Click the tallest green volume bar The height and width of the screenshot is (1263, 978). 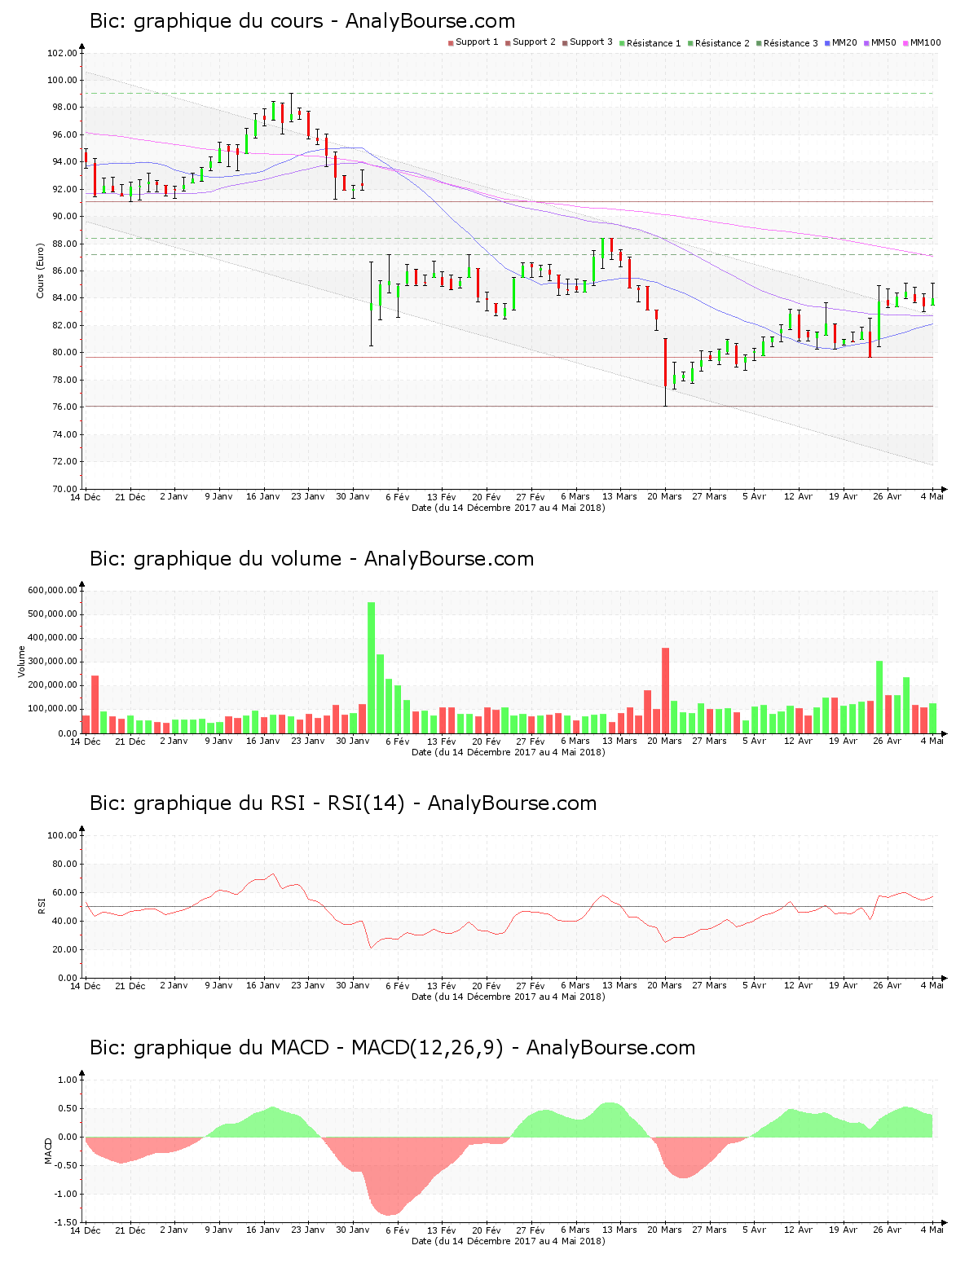(372, 667)
